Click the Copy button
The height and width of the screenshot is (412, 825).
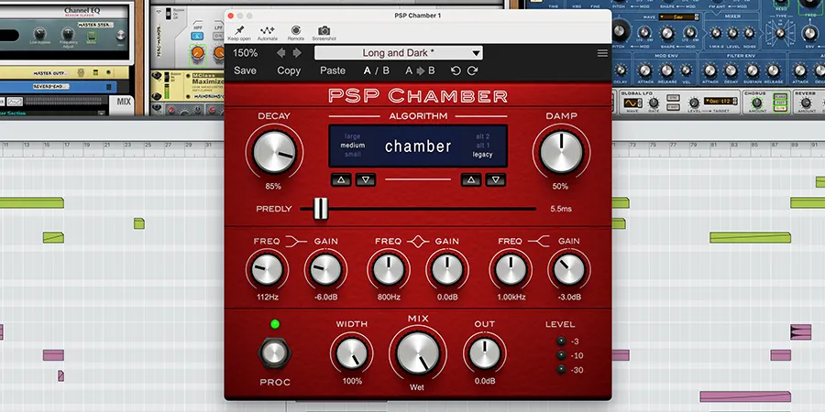[289, 70]
